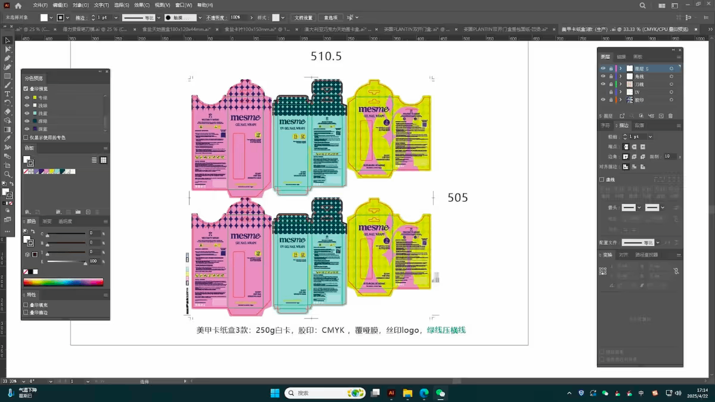Switch to the 画板 panel tab
This screenshot has width=715, height=402.
(x=638, y=57)
